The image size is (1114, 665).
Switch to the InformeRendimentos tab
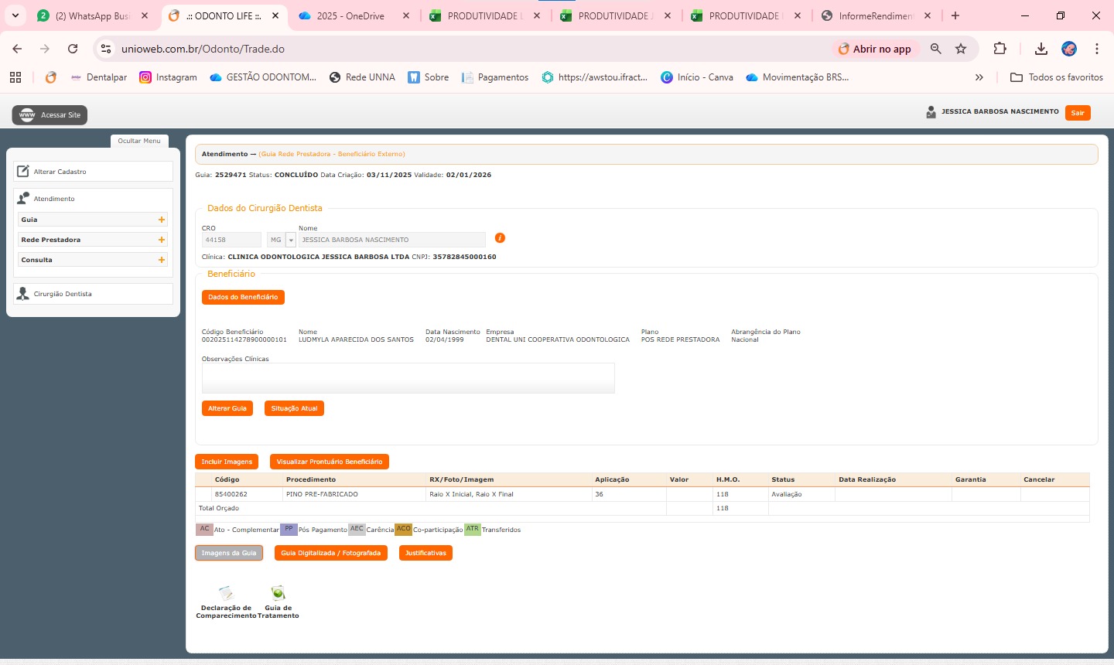[876, 15]
